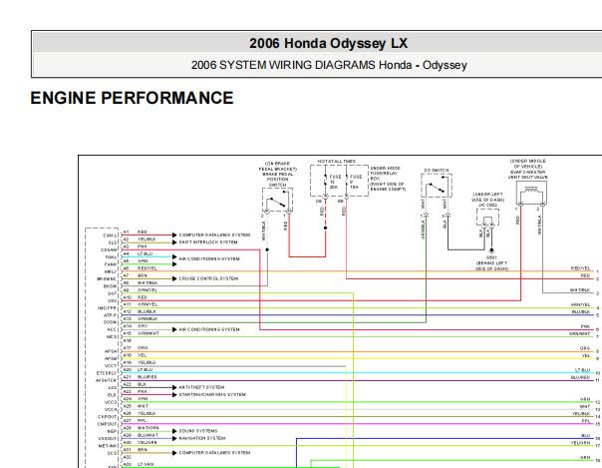Click the "A1 RED" pin label
Image resolution: width=602 pixels, height=468 pixels.
136,233
